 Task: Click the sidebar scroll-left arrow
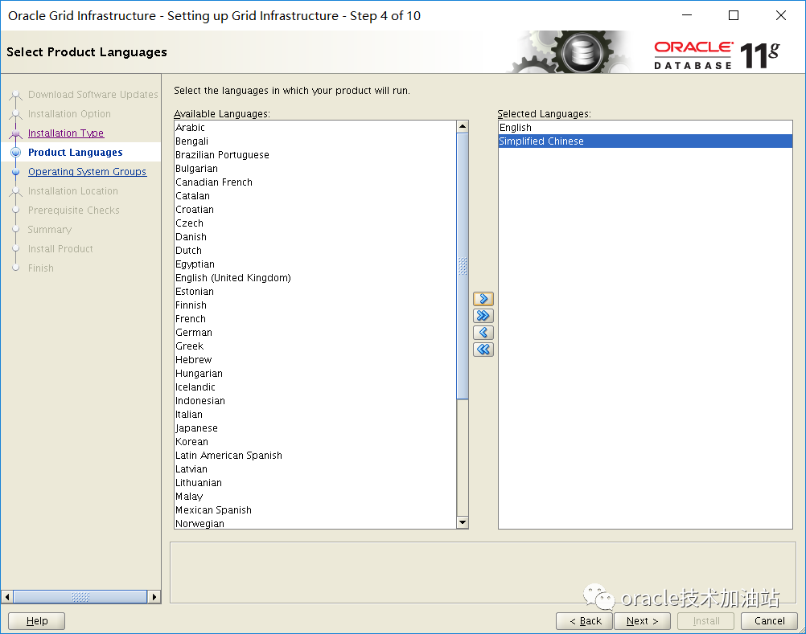(7, 597)
